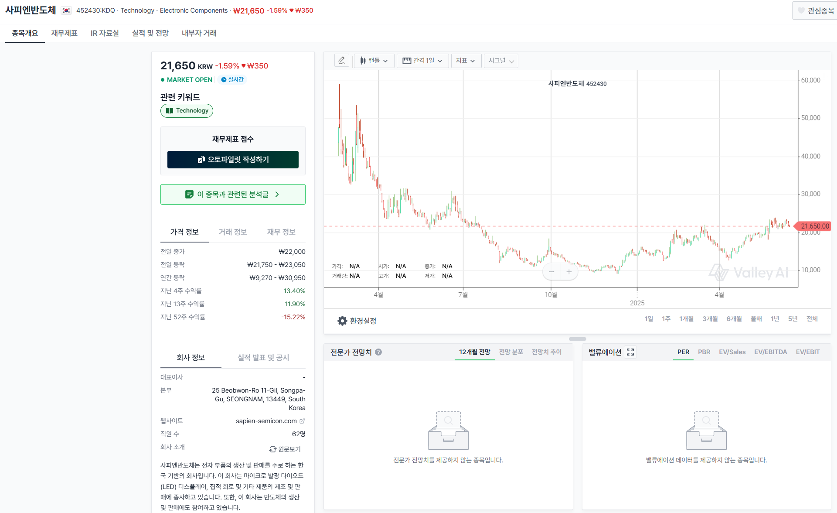The height and width of the screenshot is (513, 837).
Task: Click 원문보기 to view original text
Action: tap(285, 449)
